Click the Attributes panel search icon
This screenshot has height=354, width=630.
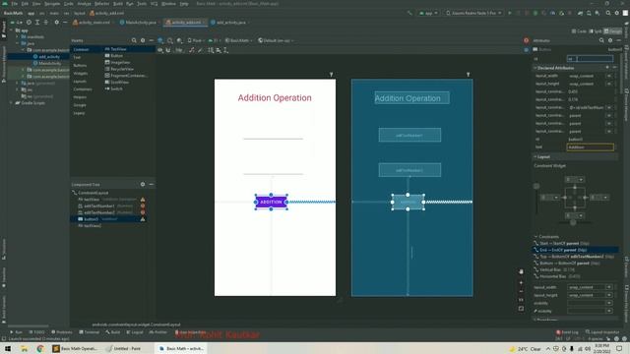click(x=601, y=40)
